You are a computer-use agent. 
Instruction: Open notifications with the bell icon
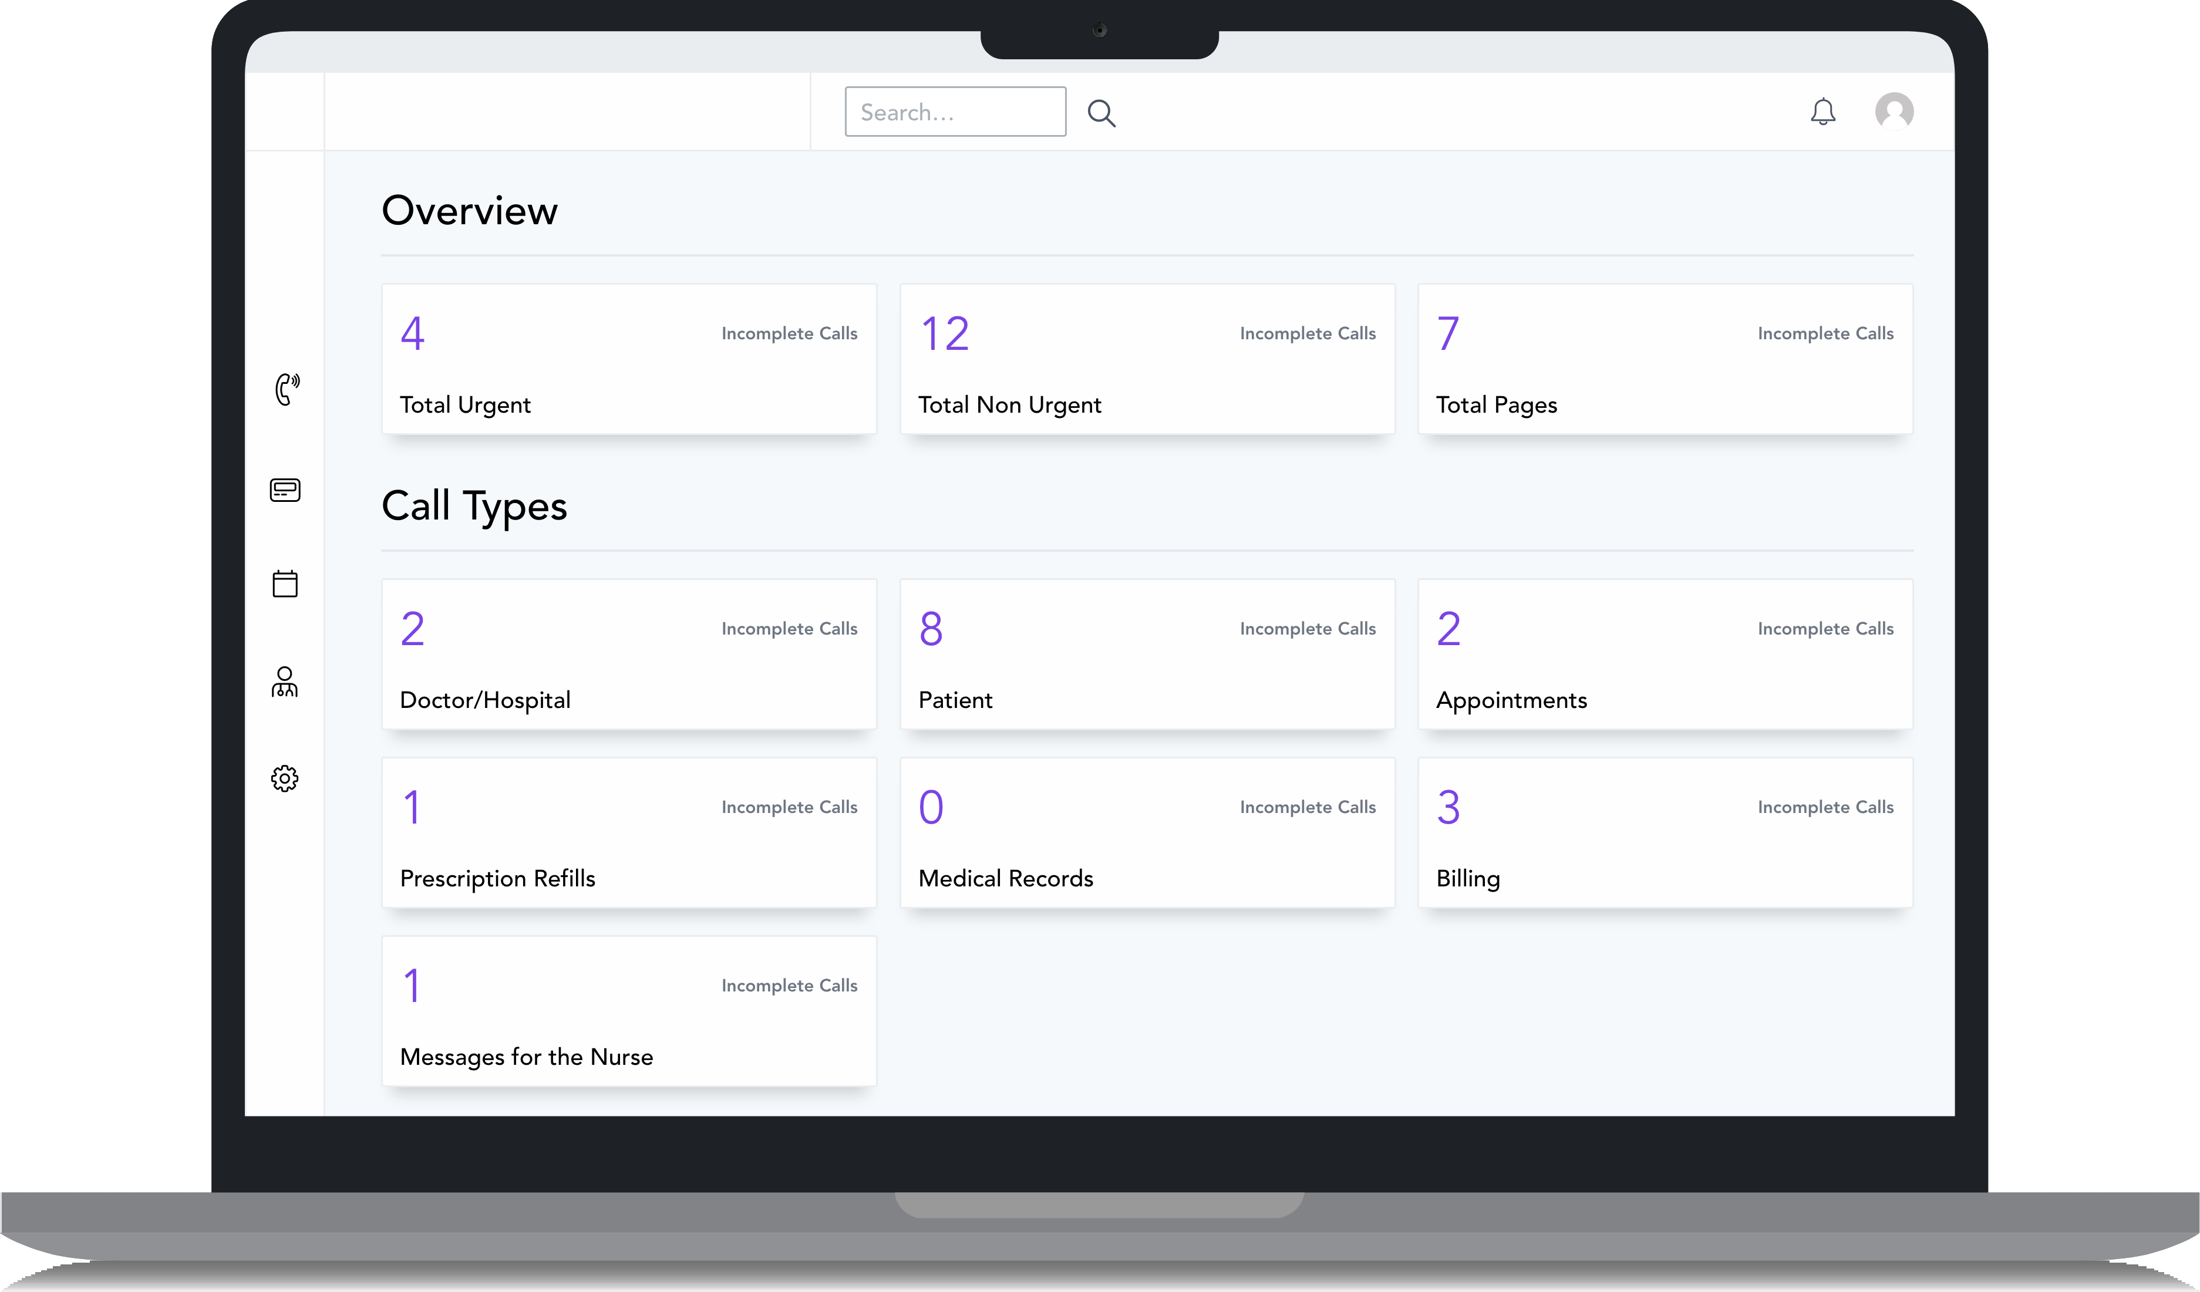click(1823, 112)
